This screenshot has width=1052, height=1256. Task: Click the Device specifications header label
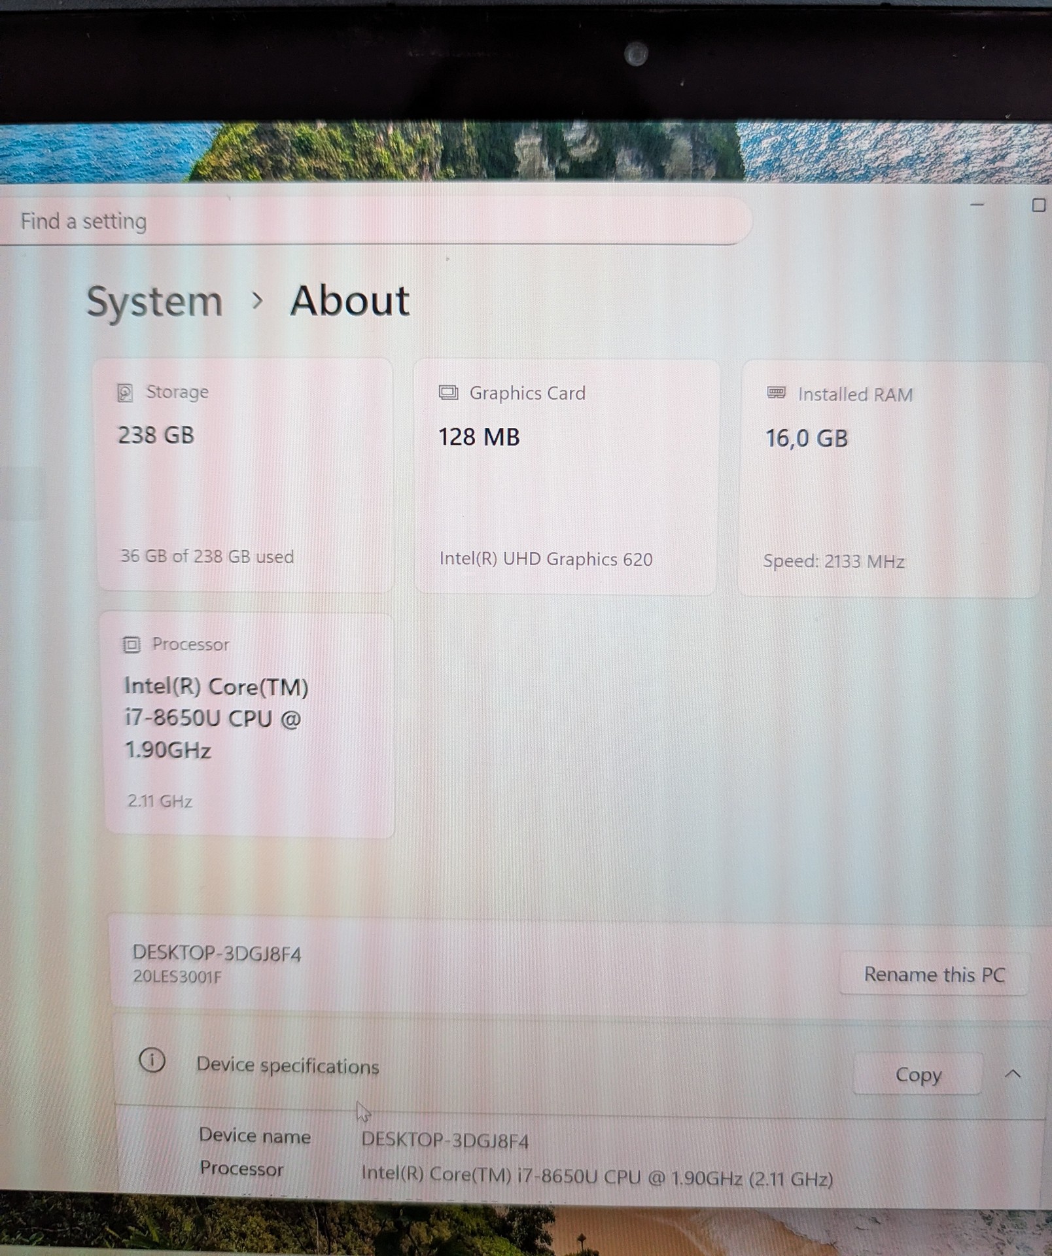[287, 1066]
